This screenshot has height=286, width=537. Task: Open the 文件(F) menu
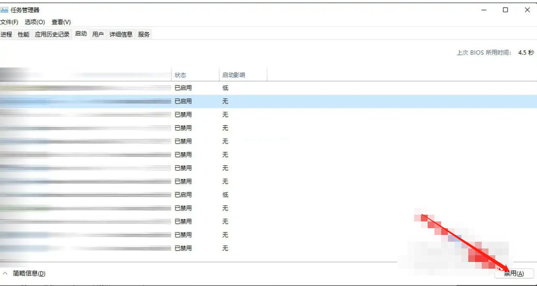click(x=9, y=22)
